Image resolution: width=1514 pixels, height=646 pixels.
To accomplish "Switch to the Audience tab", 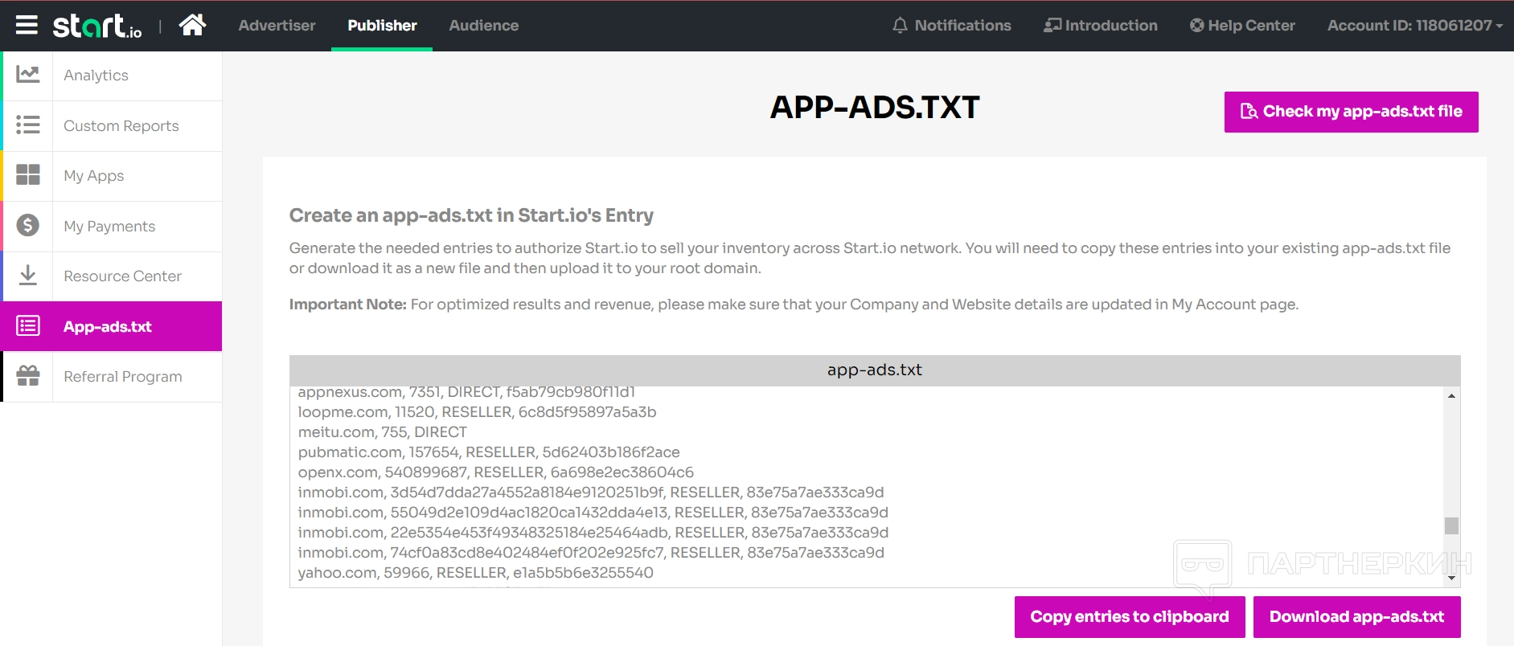I will (483, 26).
